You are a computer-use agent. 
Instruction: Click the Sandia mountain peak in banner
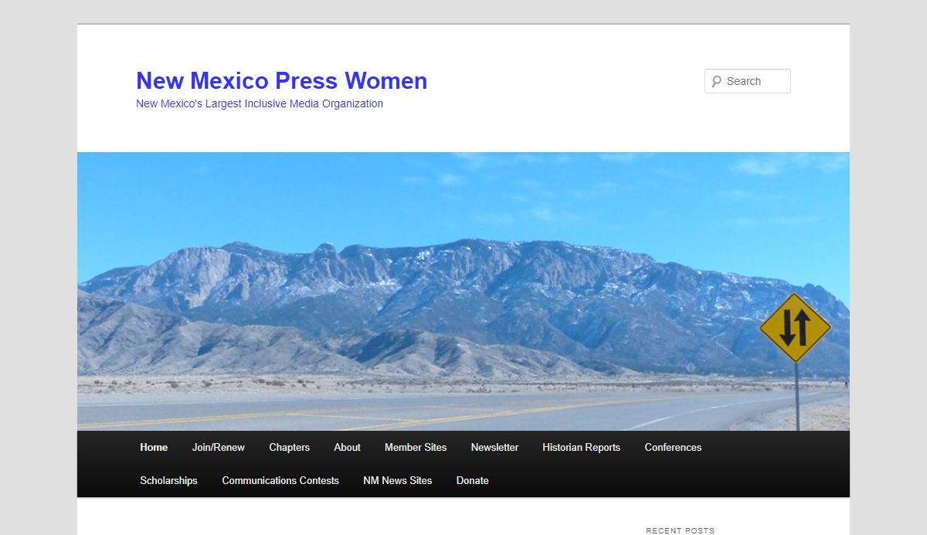pos(326,249)
